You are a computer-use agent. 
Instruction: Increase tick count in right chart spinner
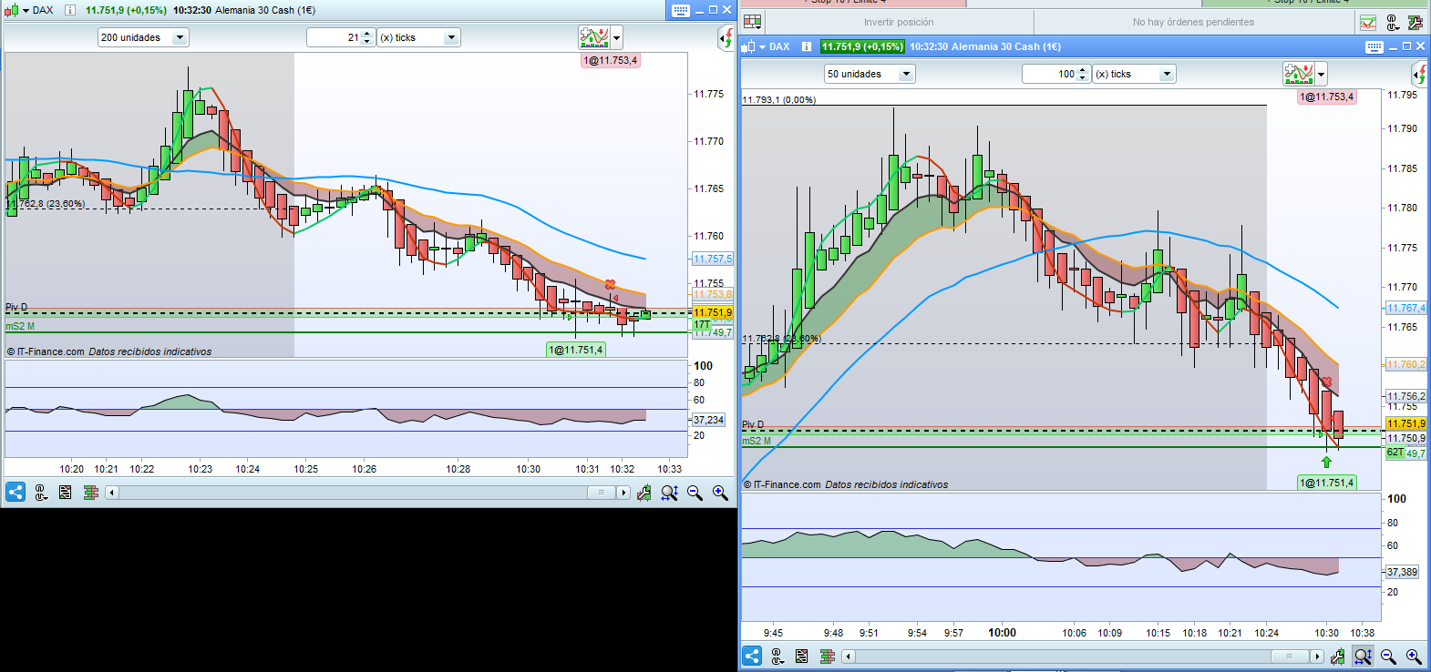[1083, 70]
